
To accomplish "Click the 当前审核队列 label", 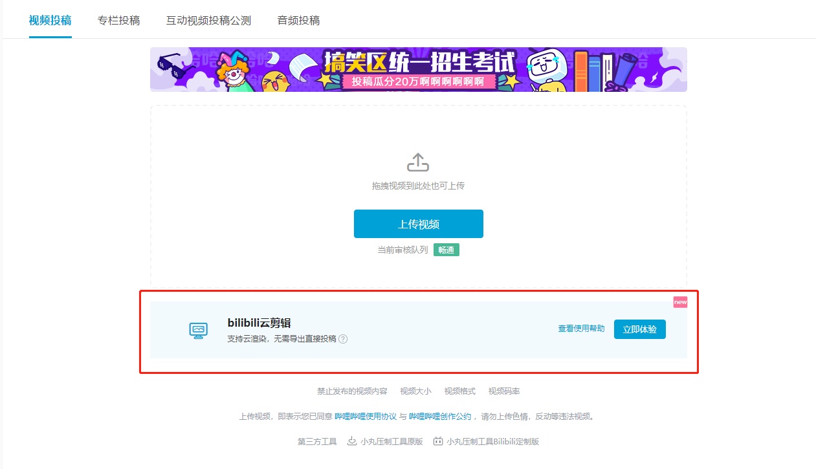I will coord(402,250).
